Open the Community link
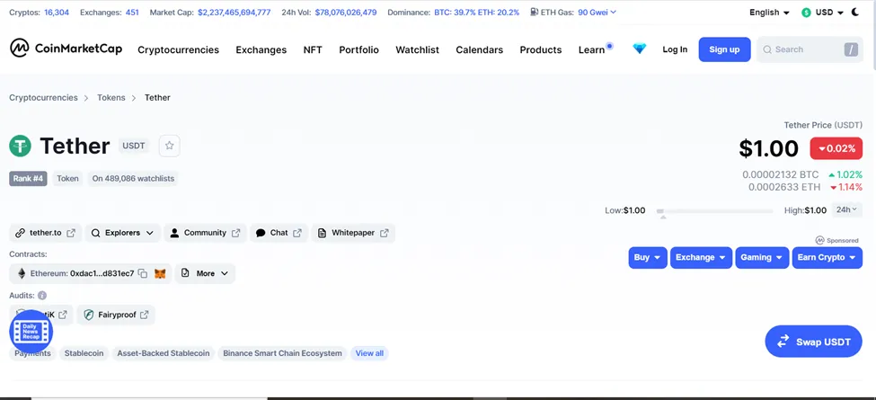The width and height of the screenshot is (876, 400). (205, 233)
